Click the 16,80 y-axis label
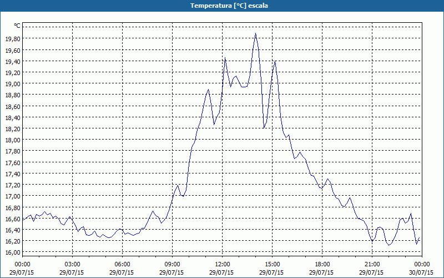Image resolution: width=444 pixels, height=278 pixels. pyautogui.click(x=13, y=207)
